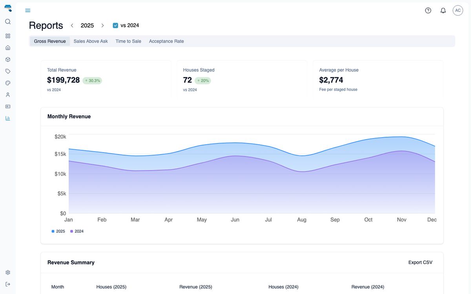Viewport: 471px width, 294px height.
Task: Open the help question mark icon
Action: (428, 11)
